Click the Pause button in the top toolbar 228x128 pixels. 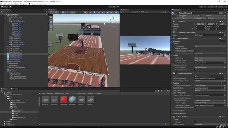114,7
